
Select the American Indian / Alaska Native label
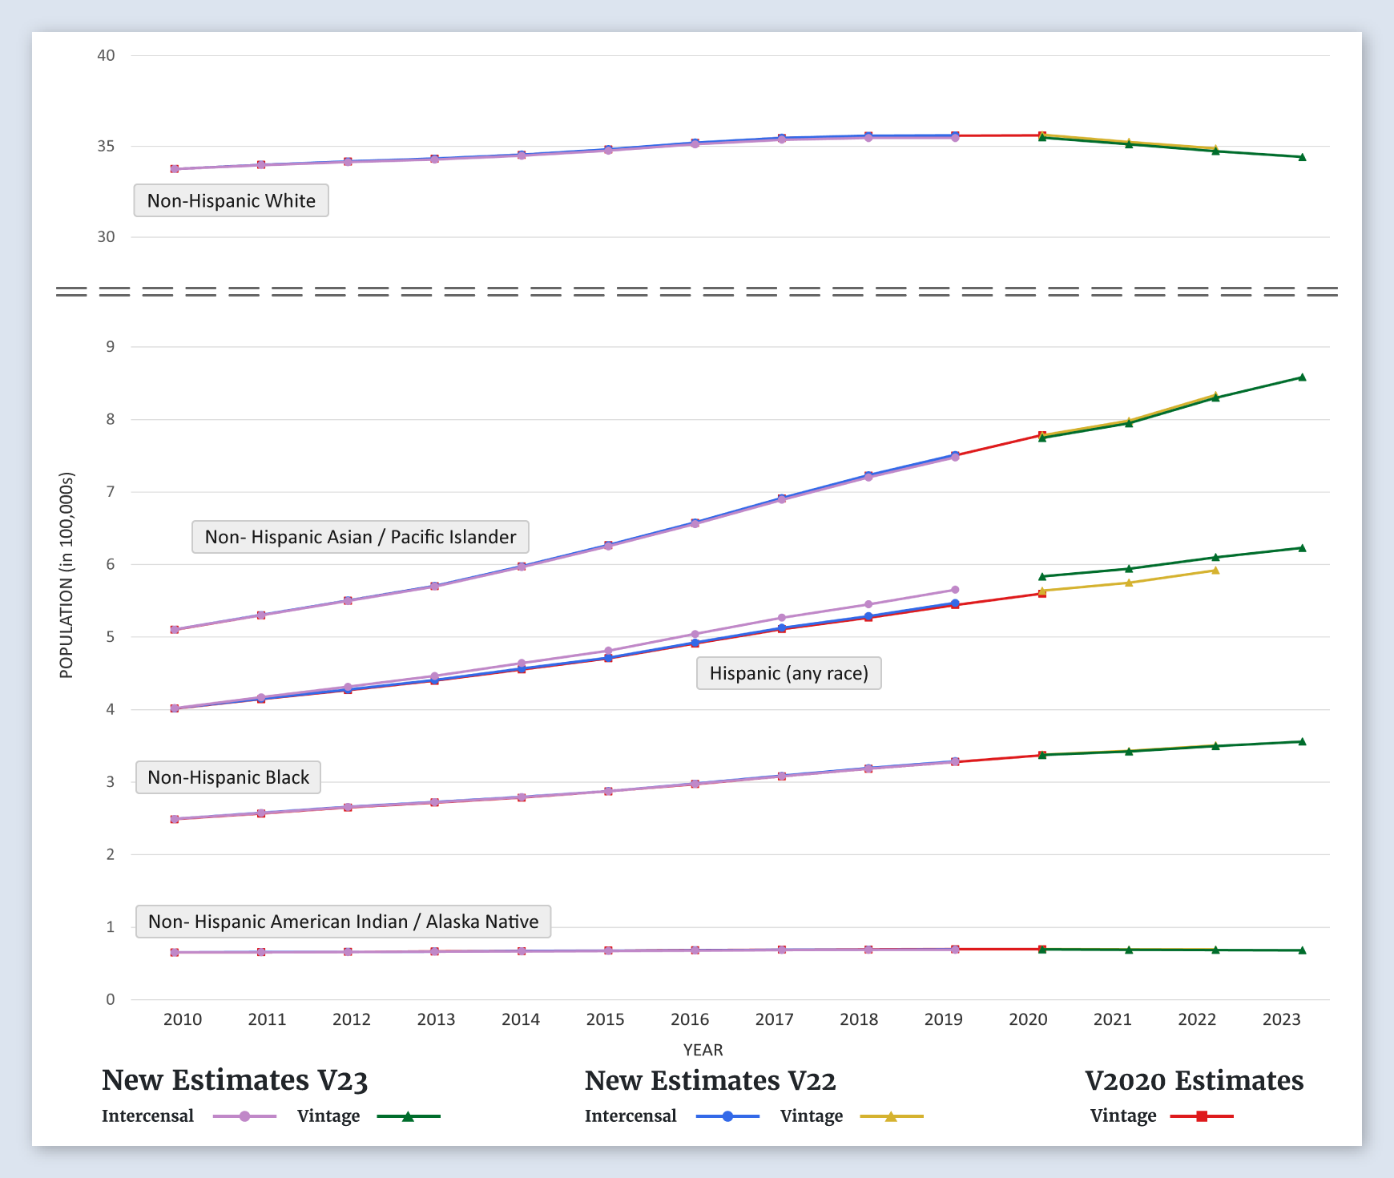tap(343, 922)
